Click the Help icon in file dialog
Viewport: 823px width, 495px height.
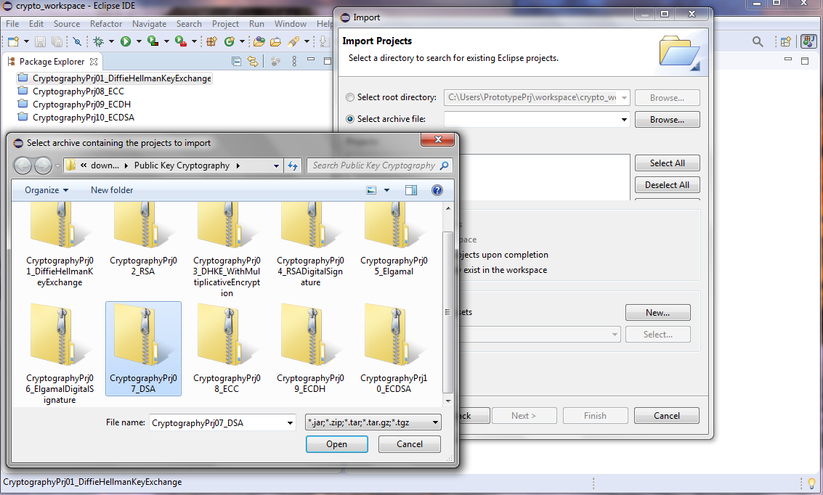437,190
